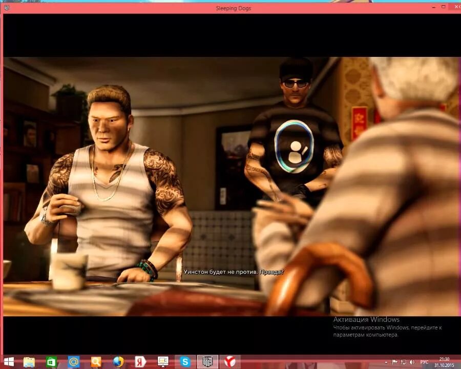Viewport: 461px width, 369px height.
Task: Open File Explorer from taskbar
Action: pos(29,362)
